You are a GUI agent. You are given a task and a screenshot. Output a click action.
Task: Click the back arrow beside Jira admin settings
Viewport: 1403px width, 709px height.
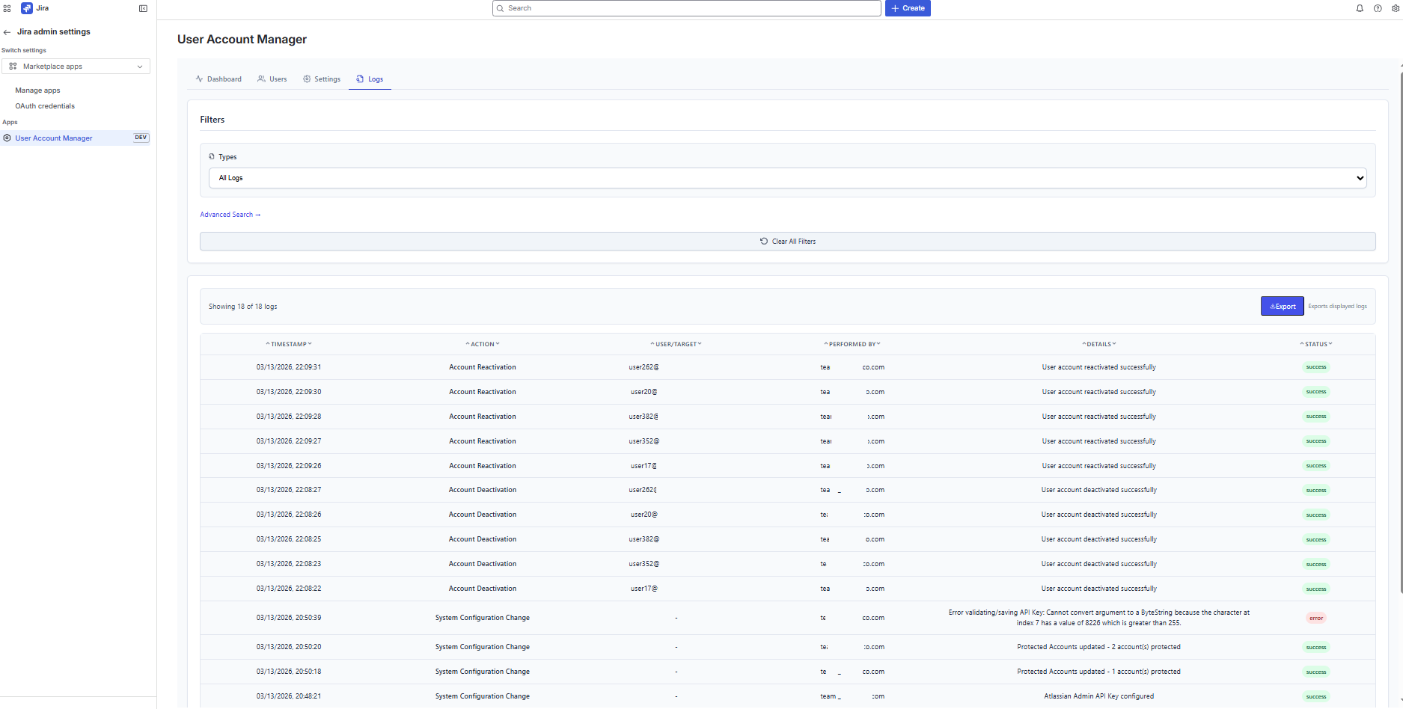click(x=7, y=31)
